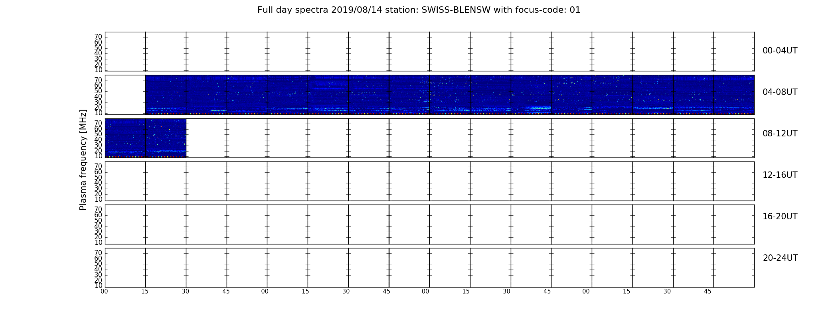
Task: Select the '12-16UT' panel label
Action: pos(780,175)
